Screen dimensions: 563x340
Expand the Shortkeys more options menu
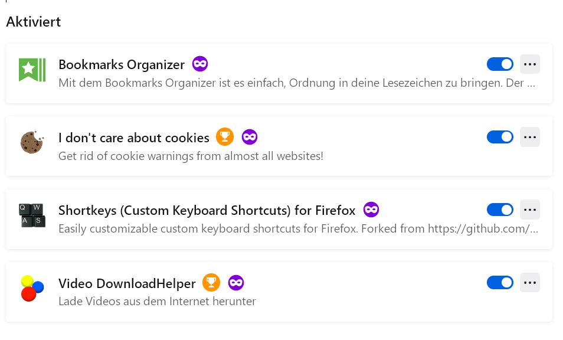tap(530, 210)
